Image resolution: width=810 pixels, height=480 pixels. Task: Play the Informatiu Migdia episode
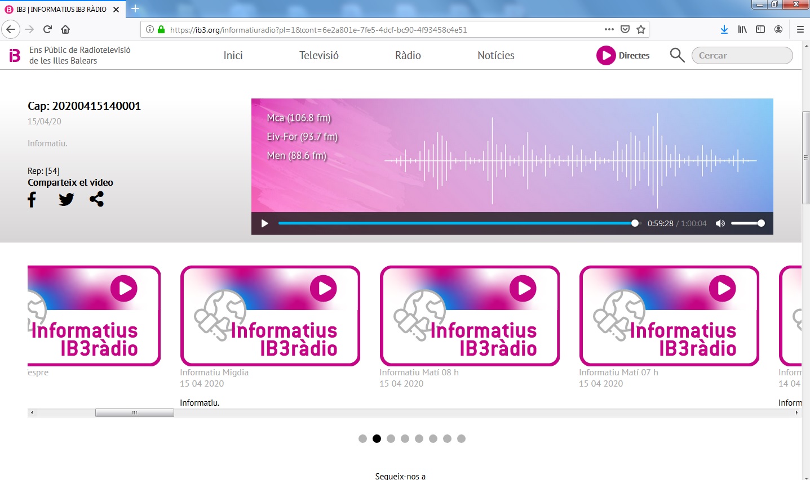point(324,289)
